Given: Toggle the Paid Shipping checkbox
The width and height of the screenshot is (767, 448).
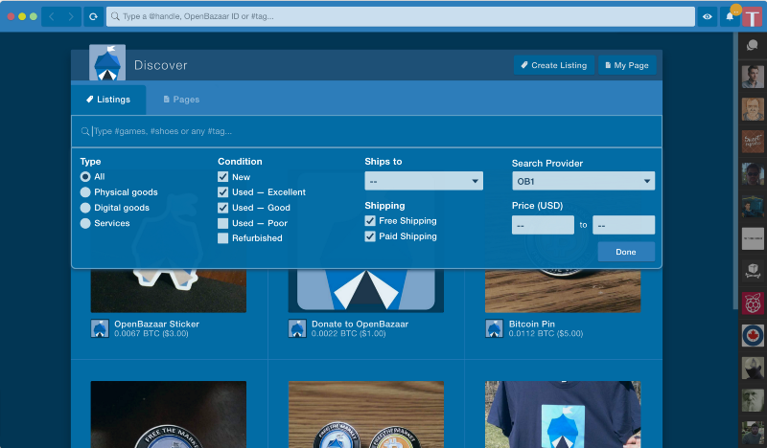Looking at the screenshot, I should pyautogui.click(x=370, y=236).
